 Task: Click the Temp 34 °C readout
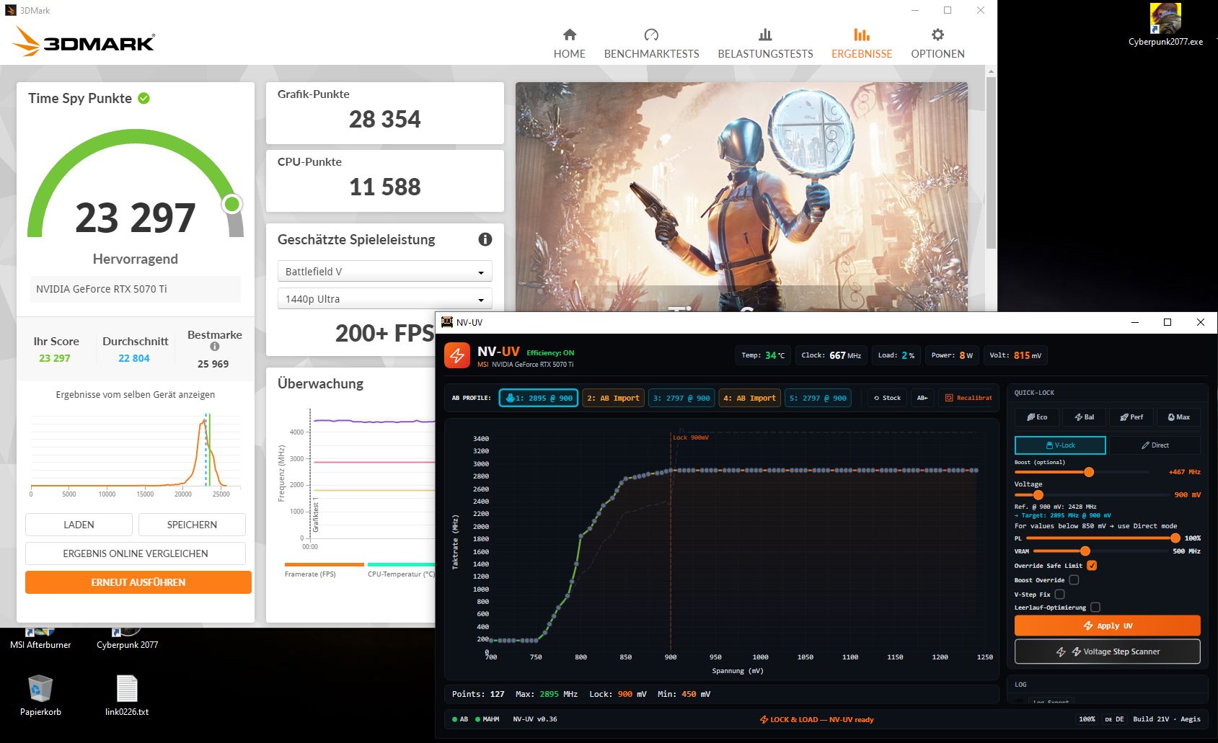pyautogui.click(x=763, y=355)
